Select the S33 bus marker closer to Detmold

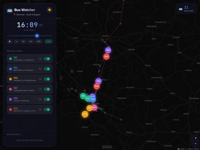[x=97, y=86]
